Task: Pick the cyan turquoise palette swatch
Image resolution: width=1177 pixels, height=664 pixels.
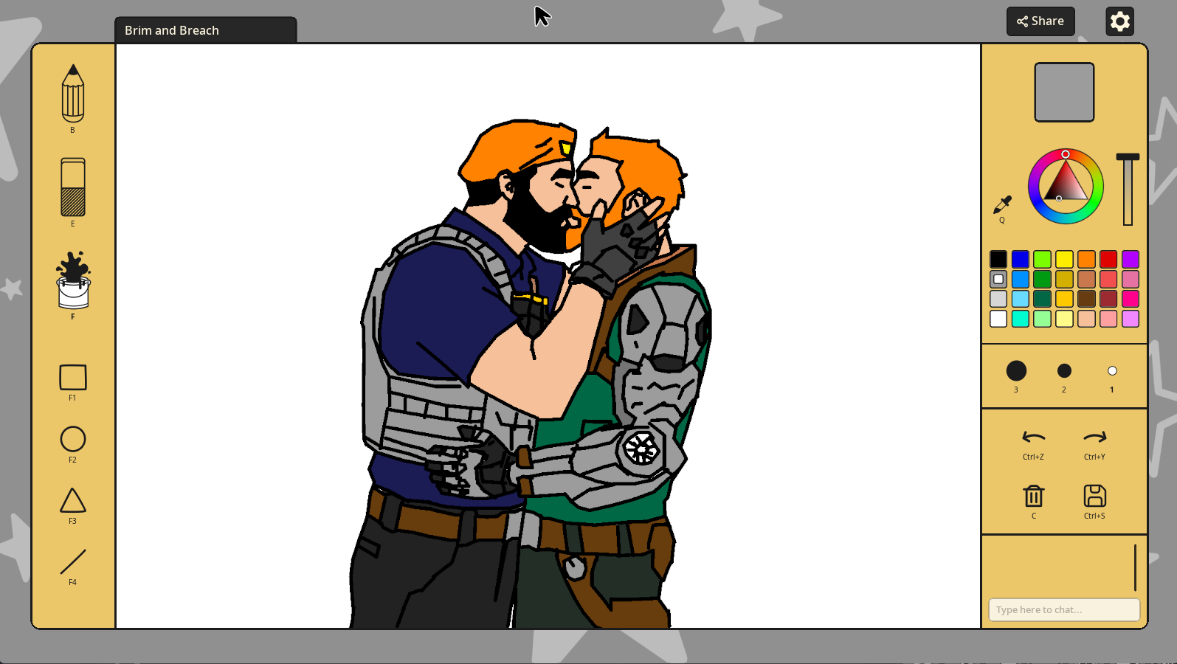Action: [1021, 319]
